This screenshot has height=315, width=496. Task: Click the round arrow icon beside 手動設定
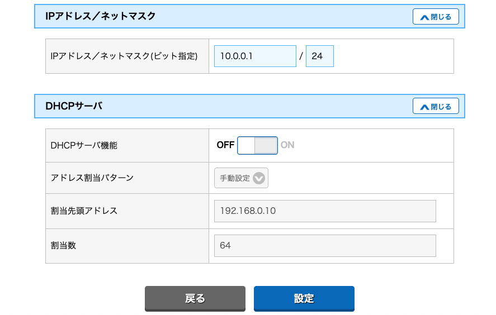[x=259, y=178]
